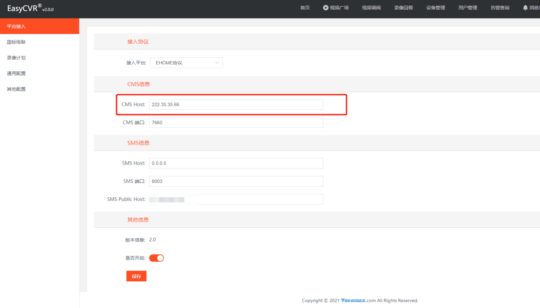Image resolution: width=540 pixels, height=308 pixels.
Task: Navigate to 首页 in top menu
Action: coord(305,8)
